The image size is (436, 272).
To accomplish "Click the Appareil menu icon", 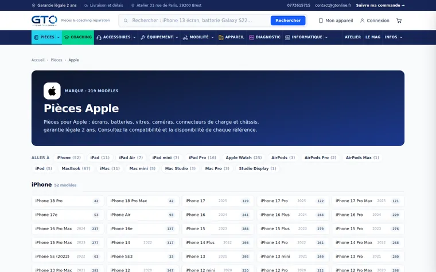I will coord(221,37).
